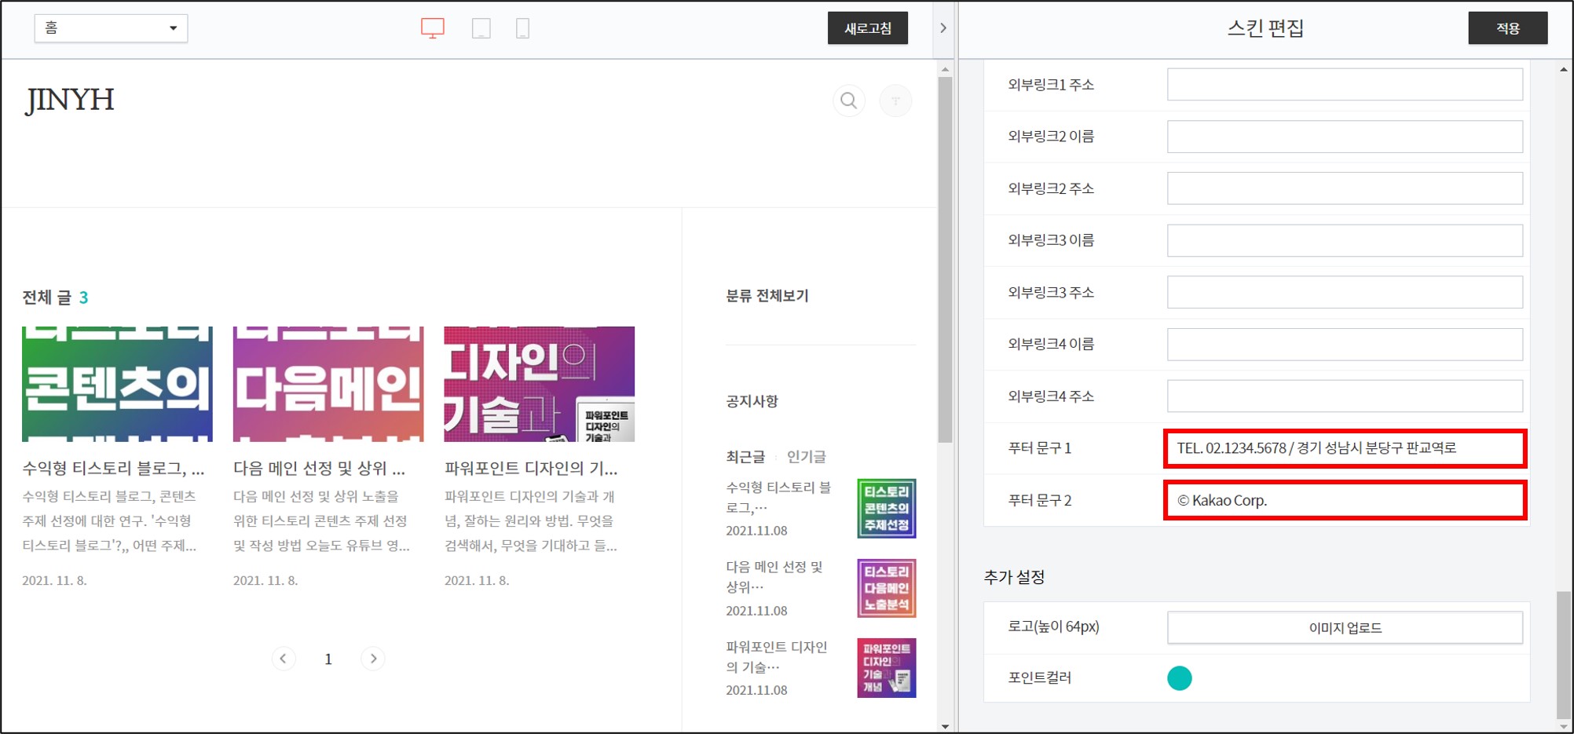Click the skin editor panel scrollbar
The height and width of the screenshot is (734, 1574).
tap(1564, 653)
